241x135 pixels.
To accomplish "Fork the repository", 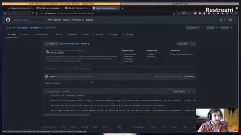I will (225, 28).
